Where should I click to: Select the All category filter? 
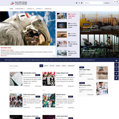pos(41,66)
